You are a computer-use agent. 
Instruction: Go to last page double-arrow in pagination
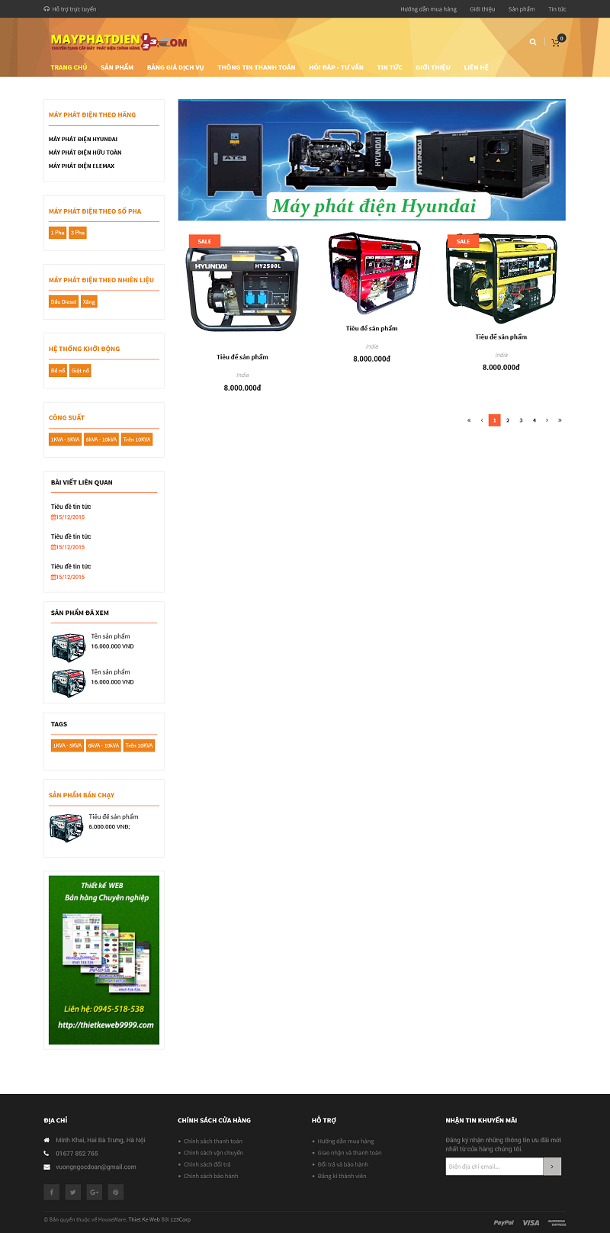pos(560,420)
